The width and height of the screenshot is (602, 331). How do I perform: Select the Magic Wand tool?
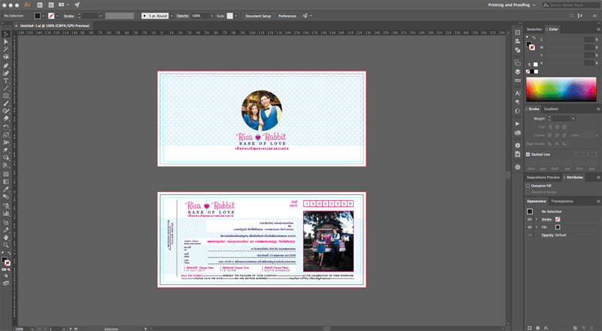(x=6, y=49)
